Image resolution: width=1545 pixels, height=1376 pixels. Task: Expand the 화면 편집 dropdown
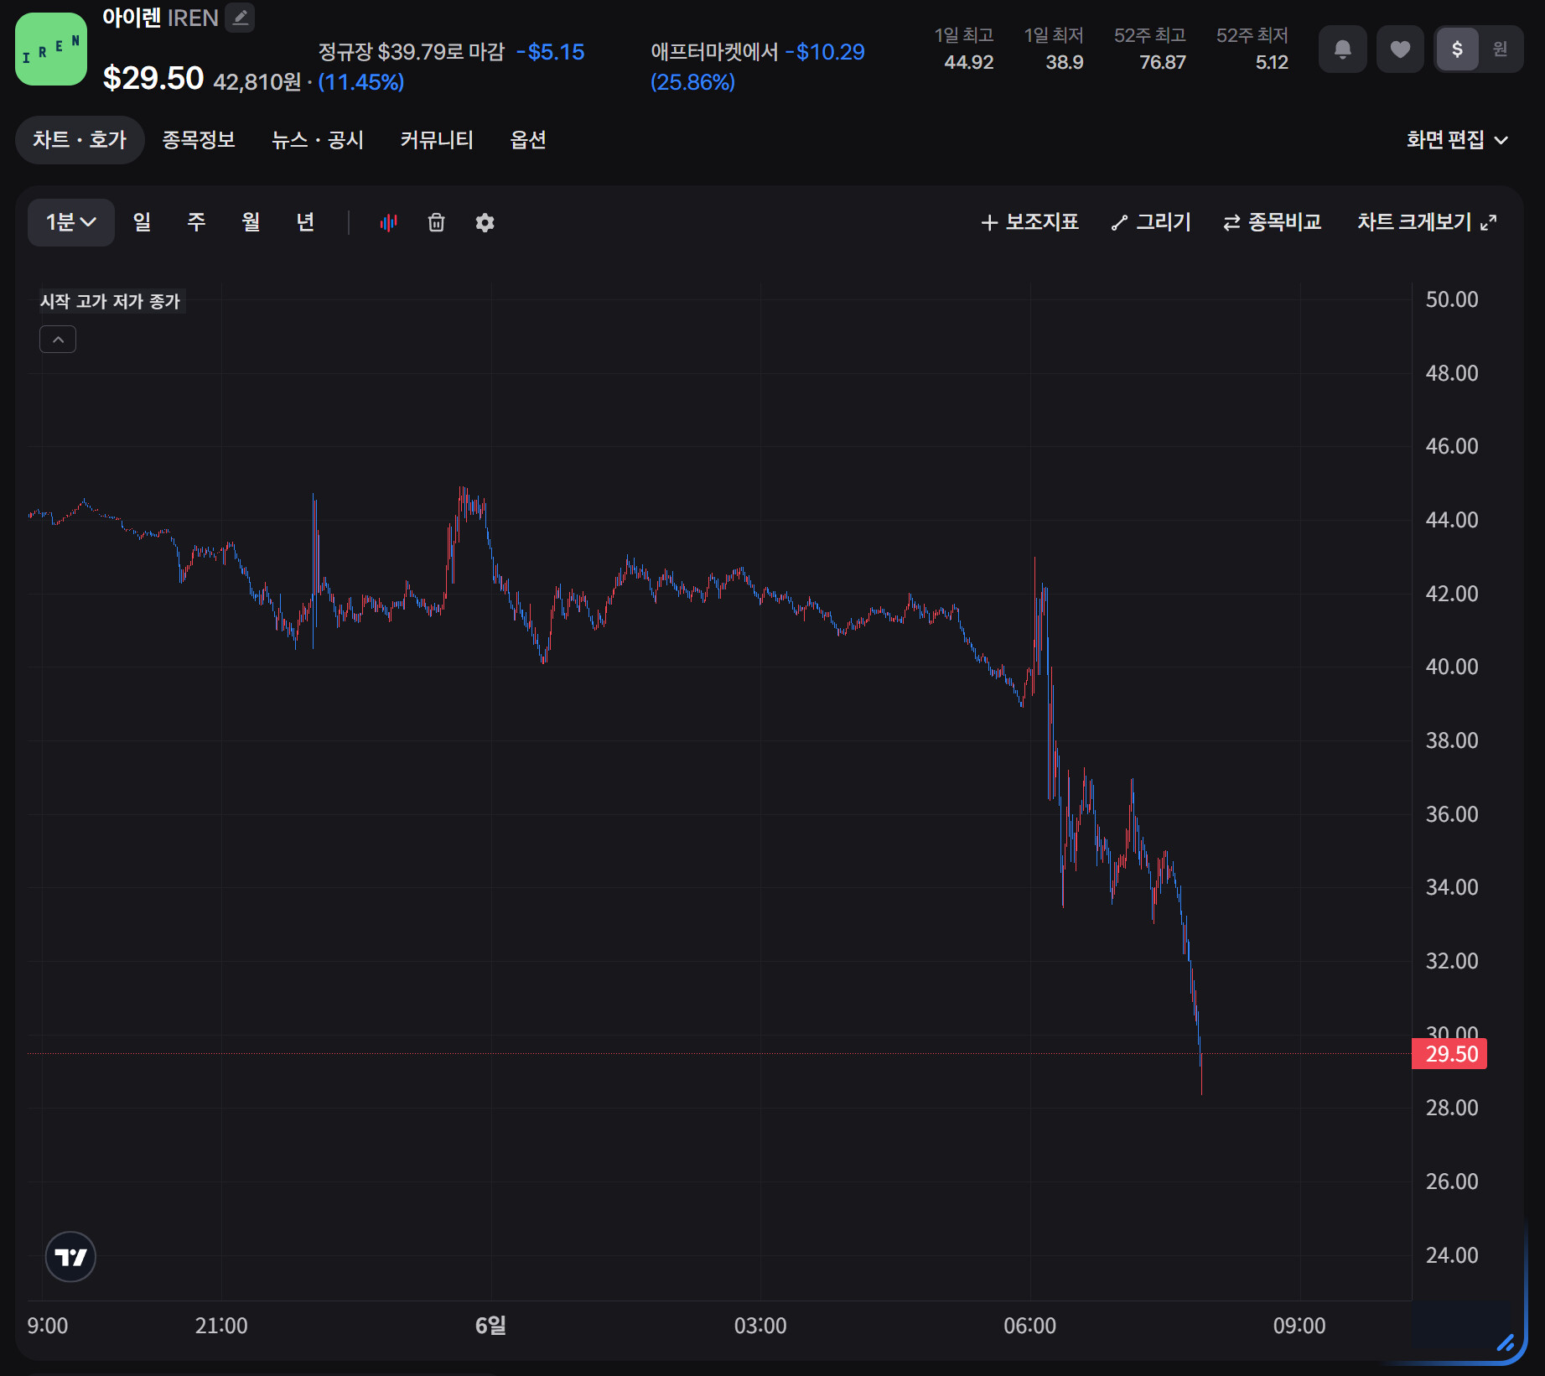(x=1457, y=140)
